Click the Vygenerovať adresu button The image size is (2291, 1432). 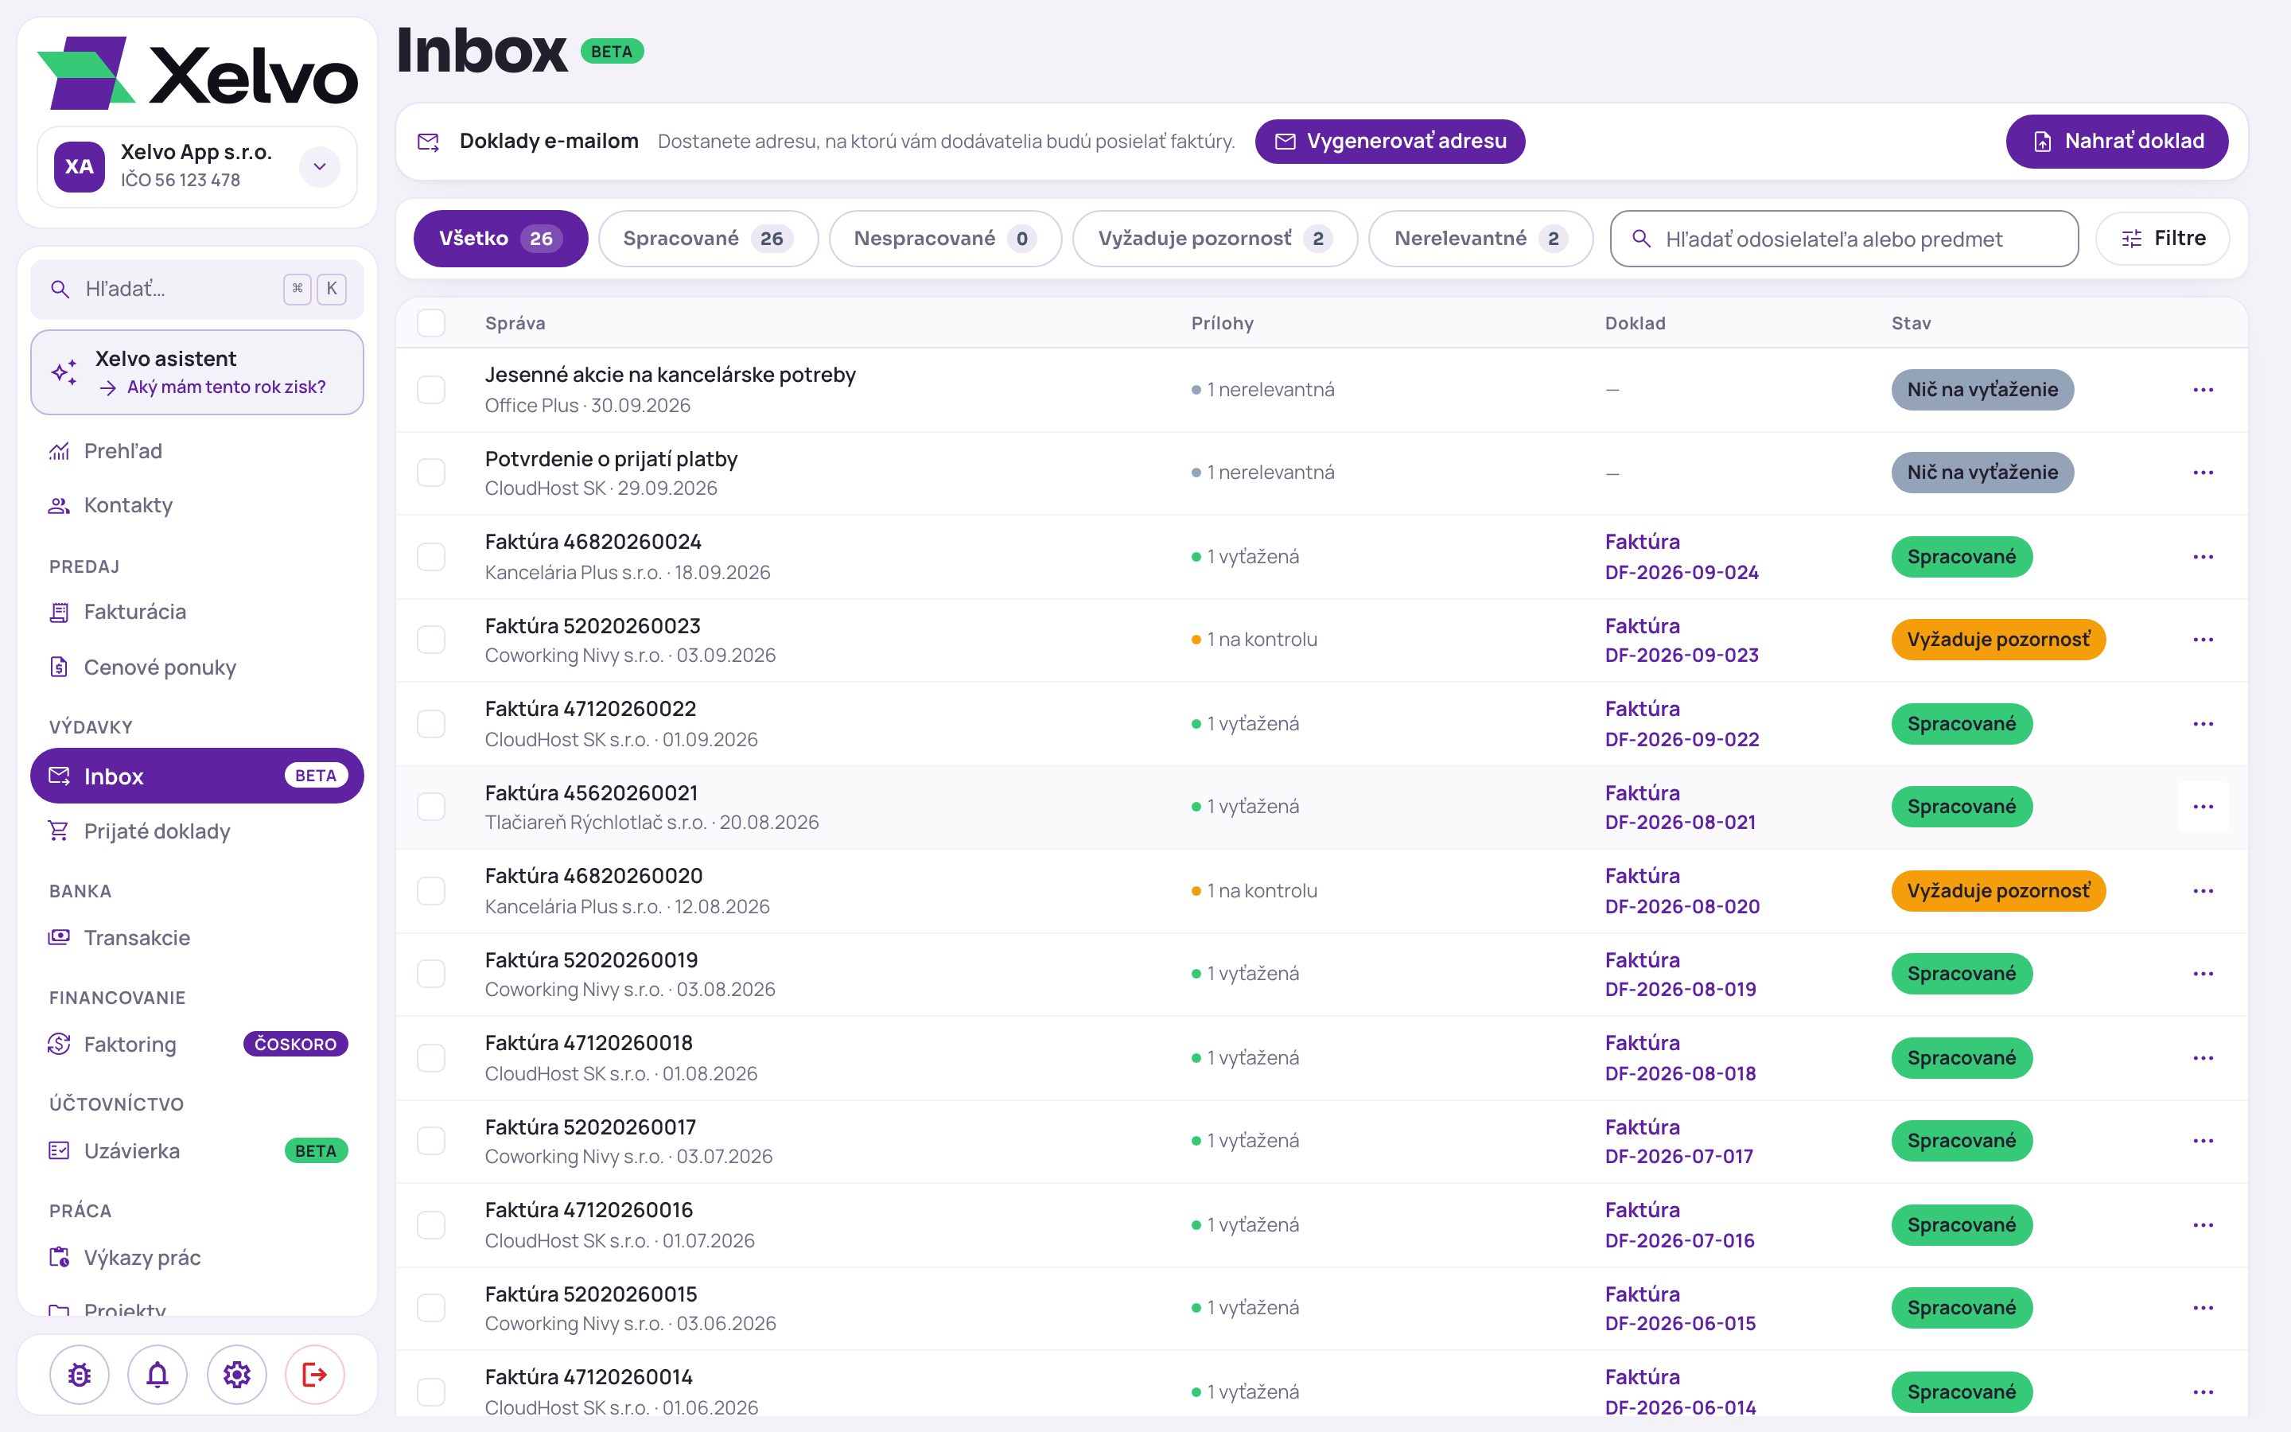coord(1390,141)
